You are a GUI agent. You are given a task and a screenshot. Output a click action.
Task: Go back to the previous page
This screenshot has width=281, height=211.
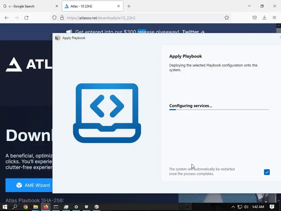[x=7, y=18]
